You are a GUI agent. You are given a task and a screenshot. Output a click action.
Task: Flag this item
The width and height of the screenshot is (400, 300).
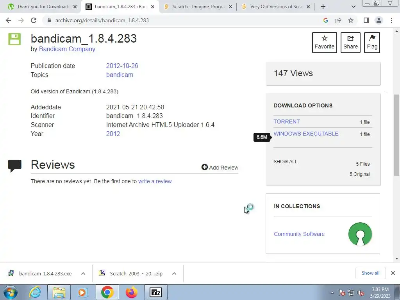(x=372, y=43)
